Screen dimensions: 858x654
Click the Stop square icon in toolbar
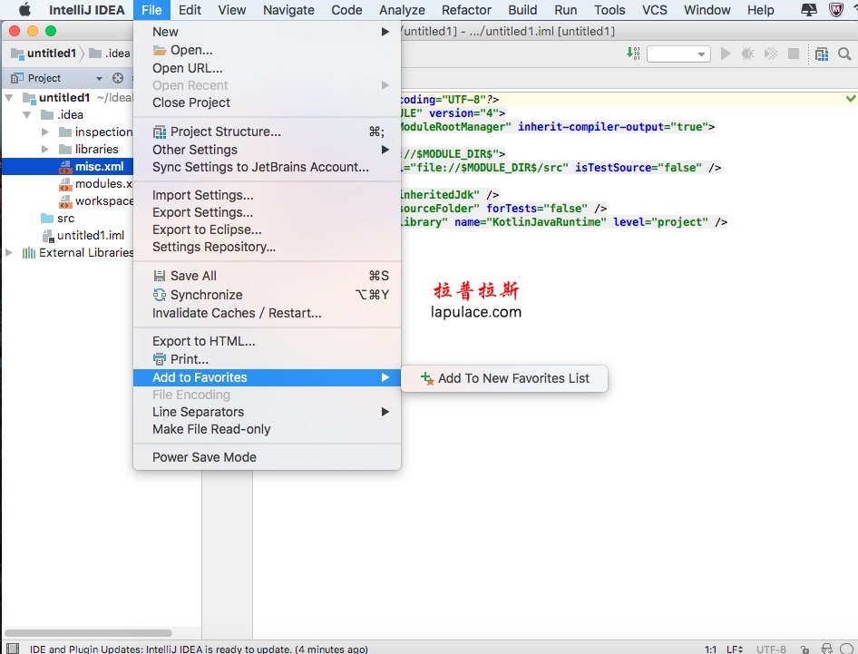point(793,54)
